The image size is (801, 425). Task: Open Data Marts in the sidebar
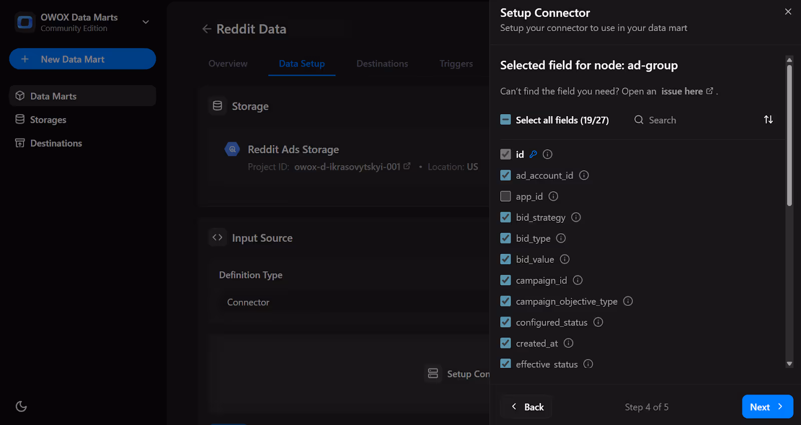click(83, 96)
